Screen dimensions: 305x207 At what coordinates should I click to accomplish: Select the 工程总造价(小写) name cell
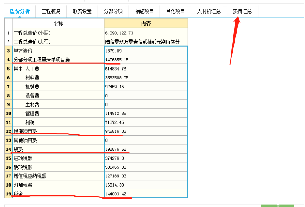pos(58,33)
